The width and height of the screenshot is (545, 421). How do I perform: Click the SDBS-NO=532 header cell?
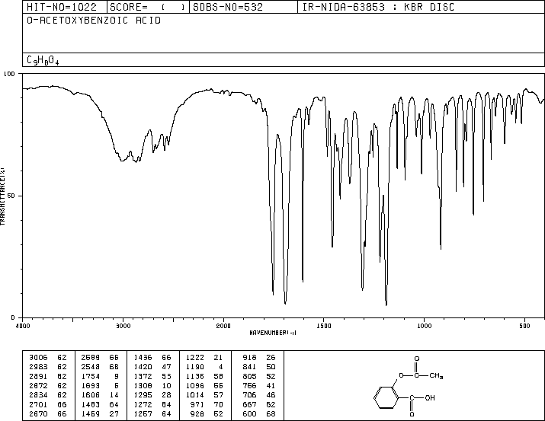click(x=243, y=7)
